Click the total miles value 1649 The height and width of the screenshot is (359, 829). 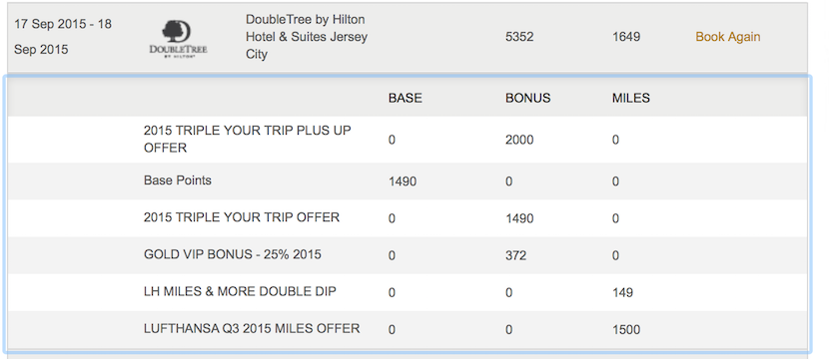(626, 37)
